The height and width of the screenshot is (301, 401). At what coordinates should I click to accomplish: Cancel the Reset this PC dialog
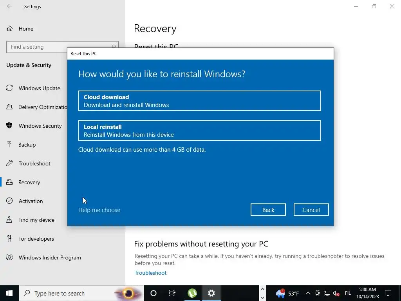click(x=311, y=210)
